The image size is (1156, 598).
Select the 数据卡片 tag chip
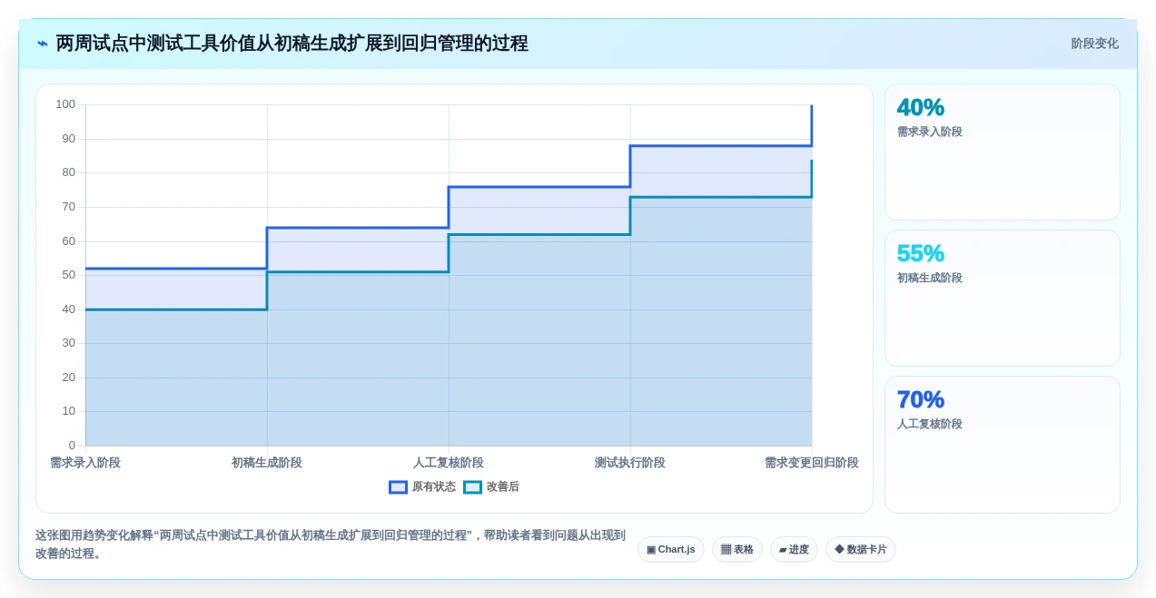(861, 550)
